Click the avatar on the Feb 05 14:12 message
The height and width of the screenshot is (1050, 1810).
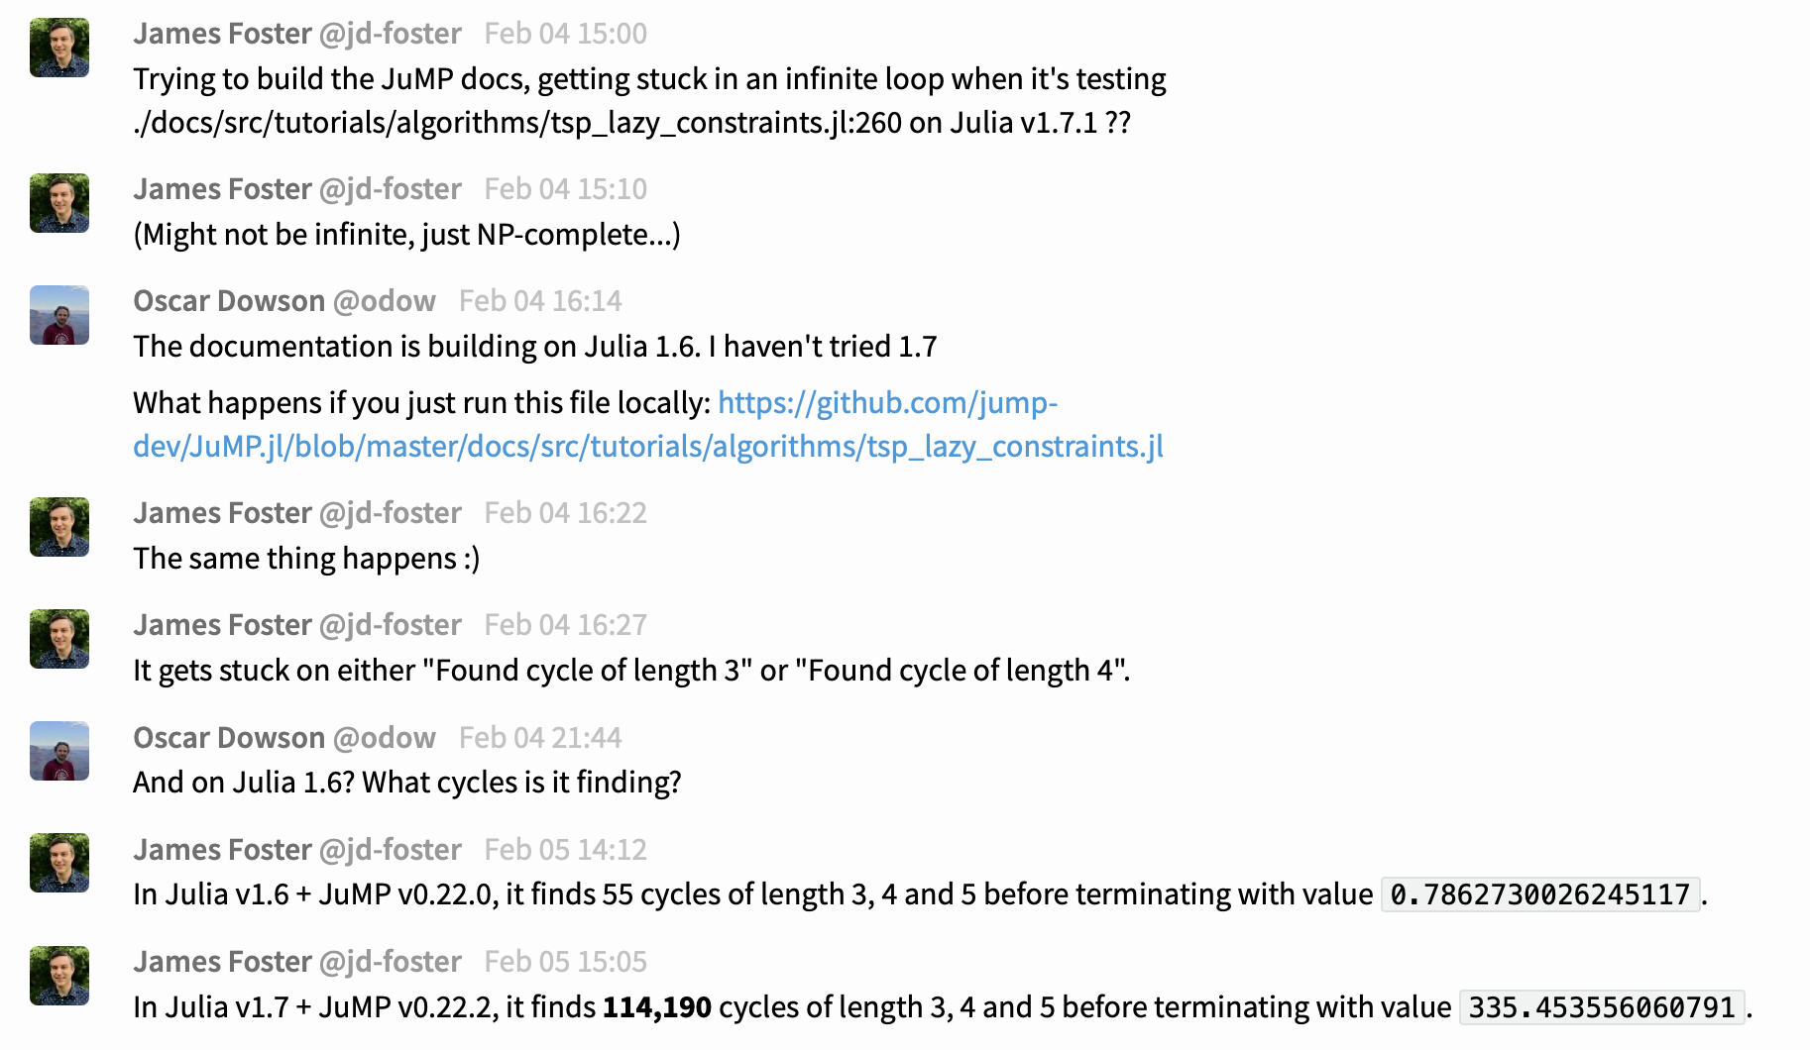click(58, 863)
